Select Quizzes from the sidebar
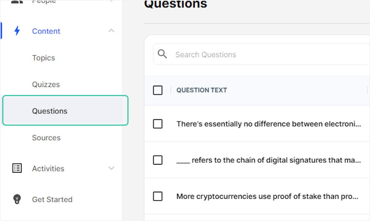The width and height of the screenshot is (370, 221). pos(46,84)
